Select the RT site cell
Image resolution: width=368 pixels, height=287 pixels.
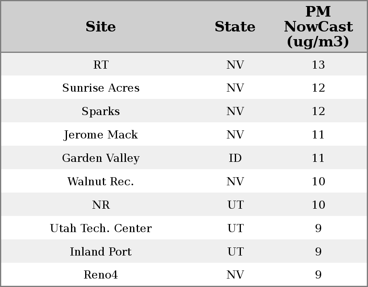pos(101,65)
